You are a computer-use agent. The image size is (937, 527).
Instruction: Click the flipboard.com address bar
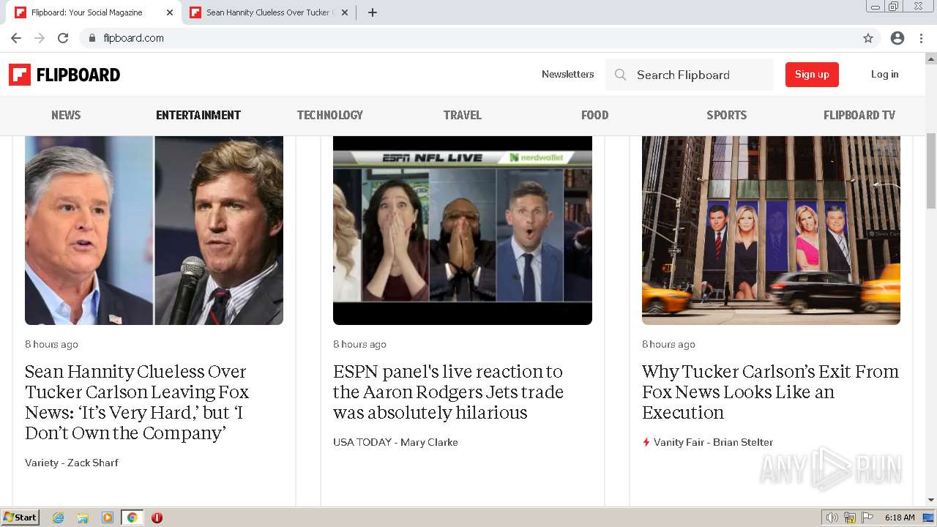tap(468, 38)
